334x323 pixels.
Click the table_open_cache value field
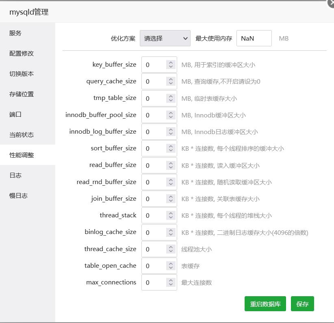(x=159, y=266)
